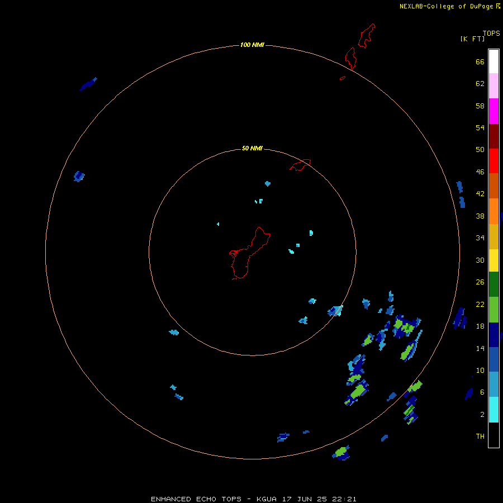Select the light green 26 kft swatch
The height and width of the screenshot is (503, 503).
click(493, 310)
